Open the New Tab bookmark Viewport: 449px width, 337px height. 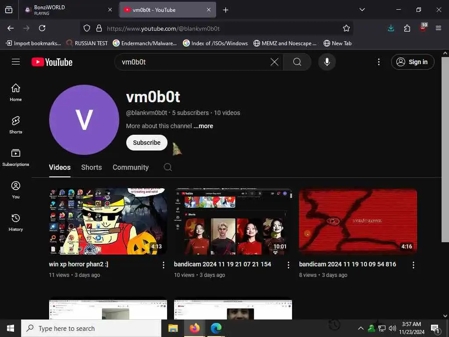337,43
